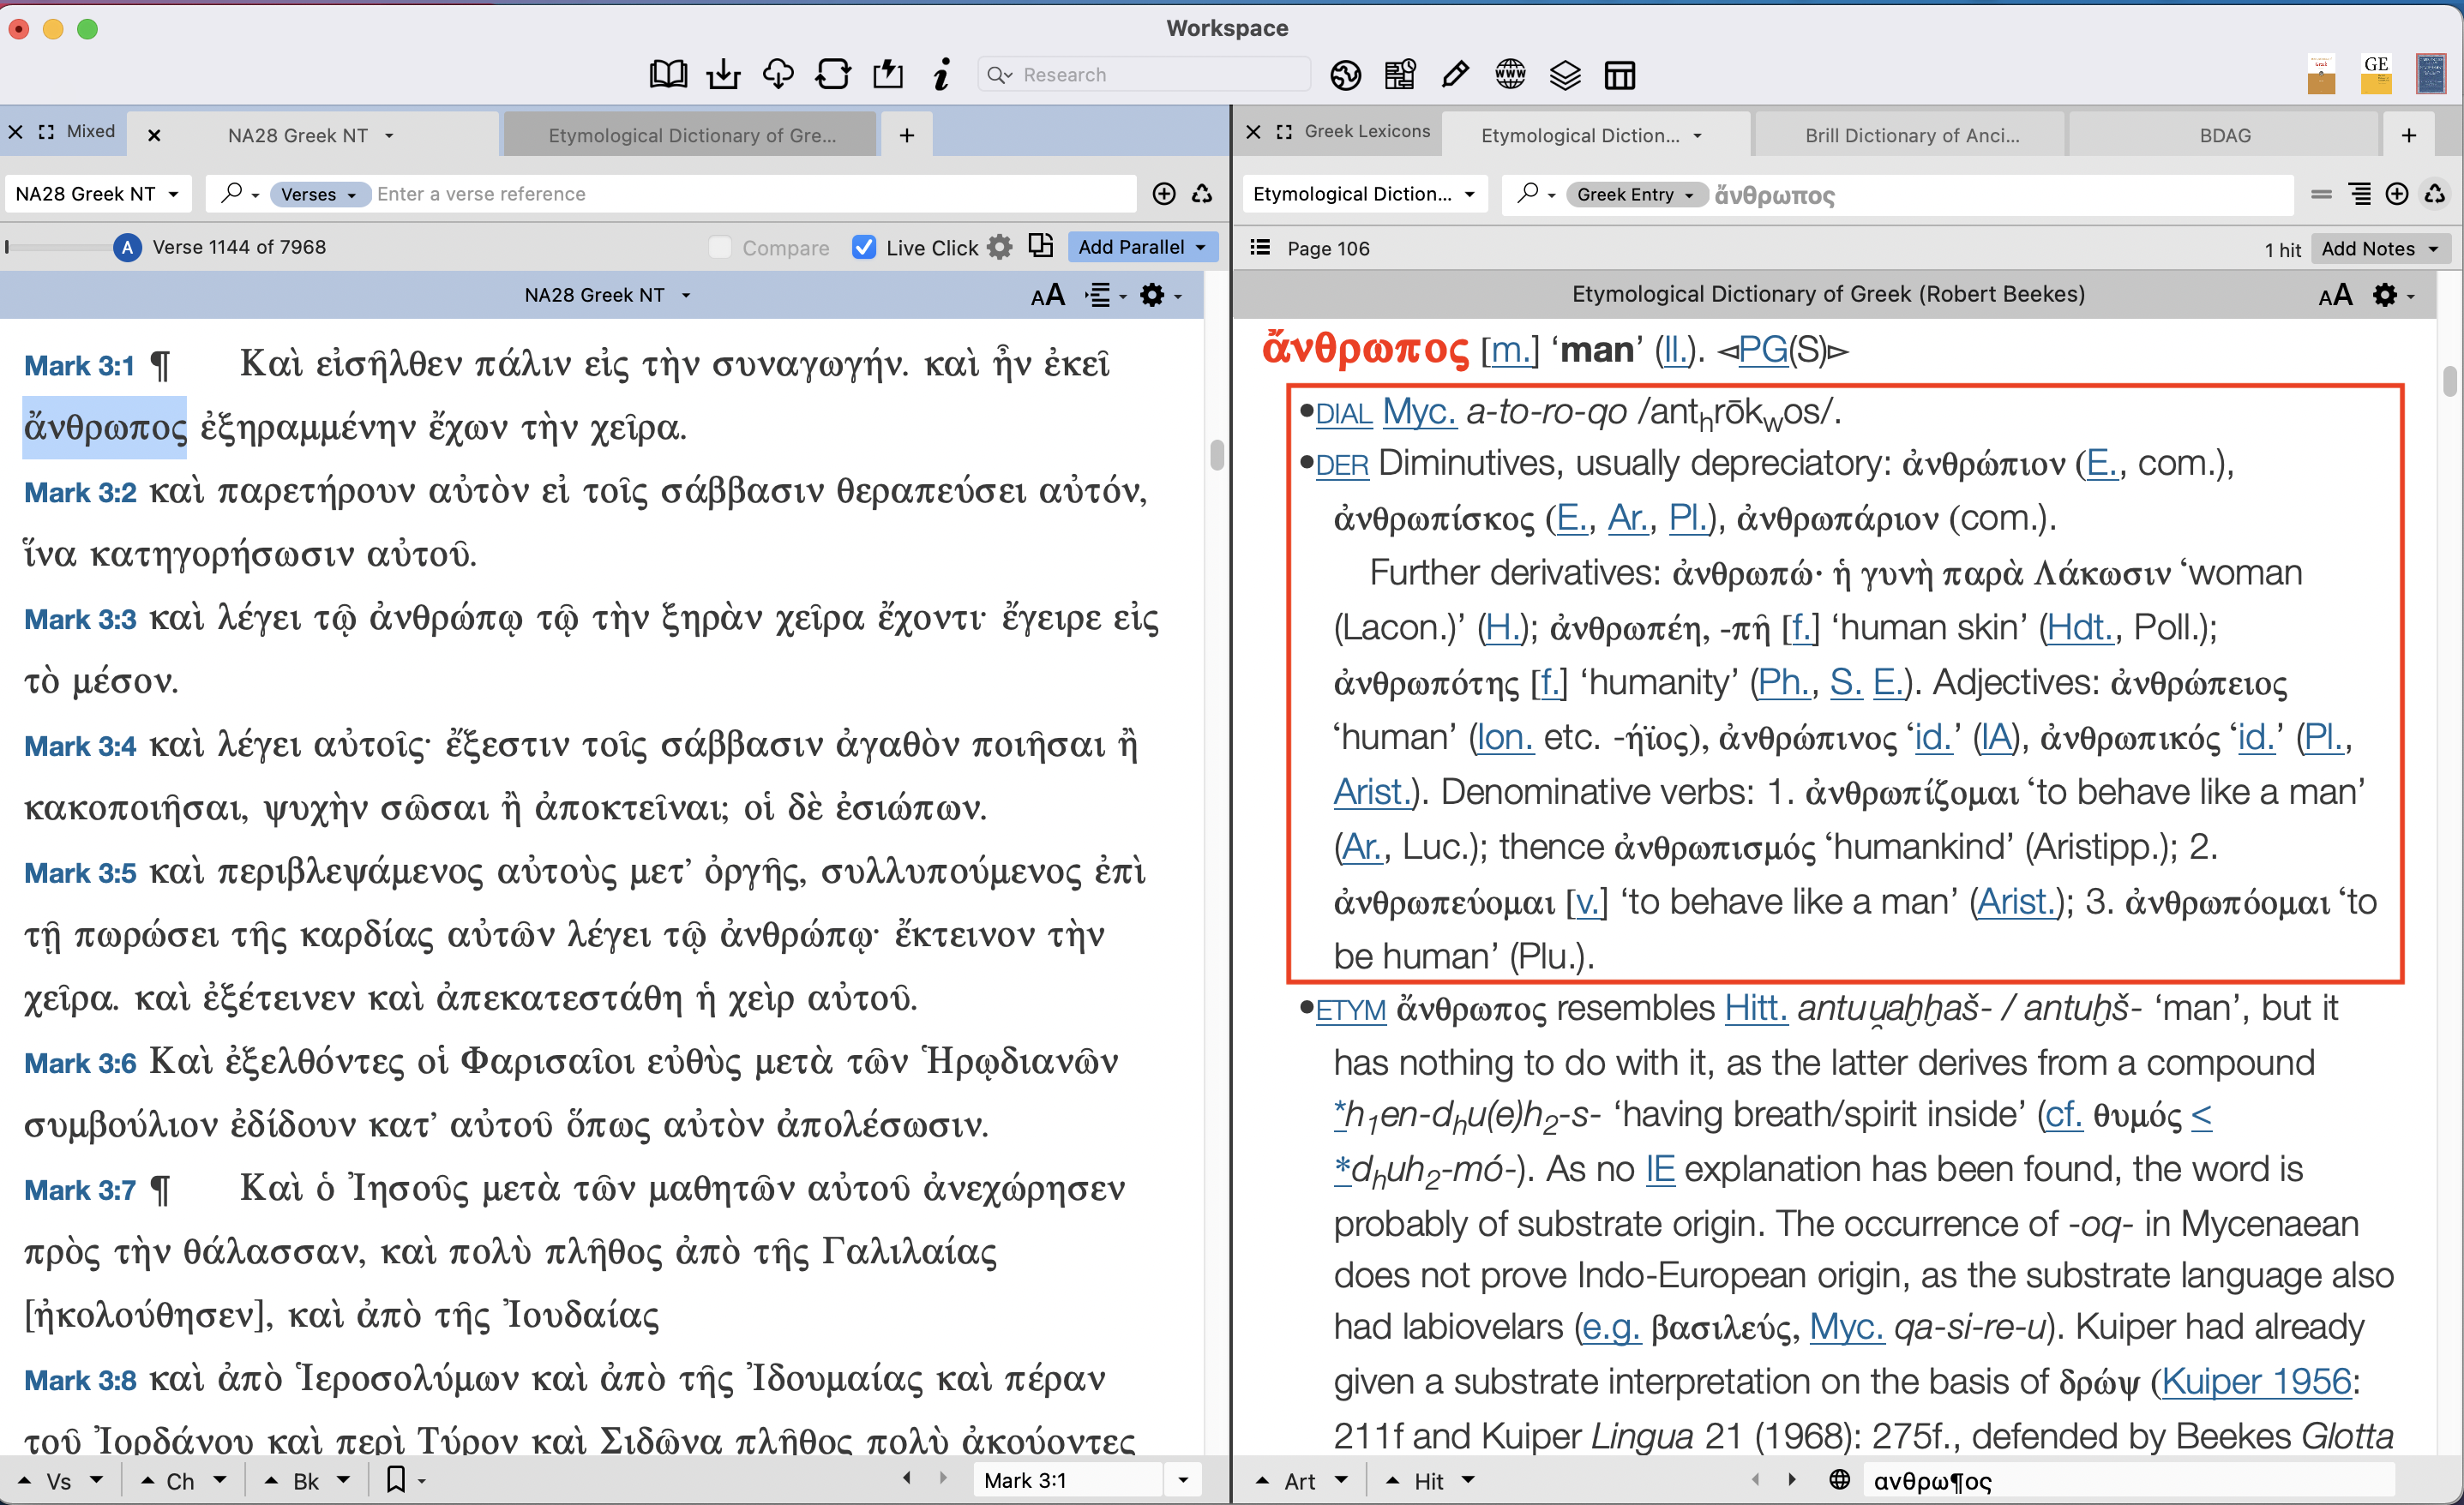Viewport: 2464px width, 1505px height.
Task: Open the WWW globe web icon
Action: [x=1510, y=75]
